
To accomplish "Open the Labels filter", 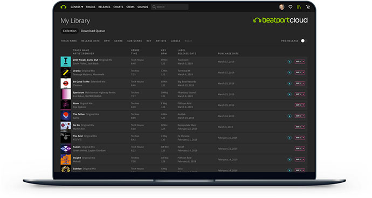I will coord(176,41).
